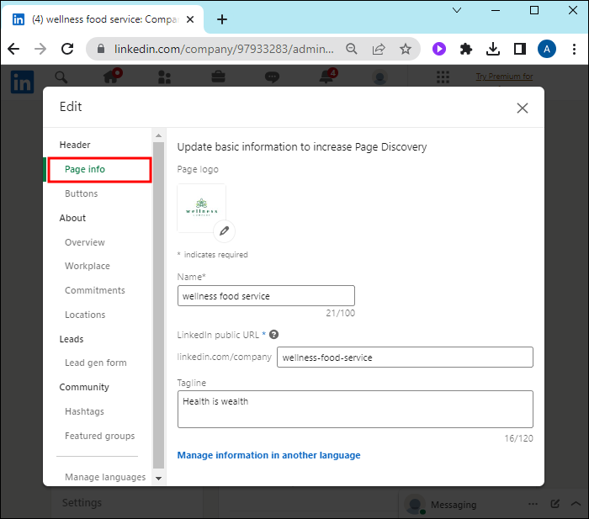Bookmark this page with the star icon

406,49
